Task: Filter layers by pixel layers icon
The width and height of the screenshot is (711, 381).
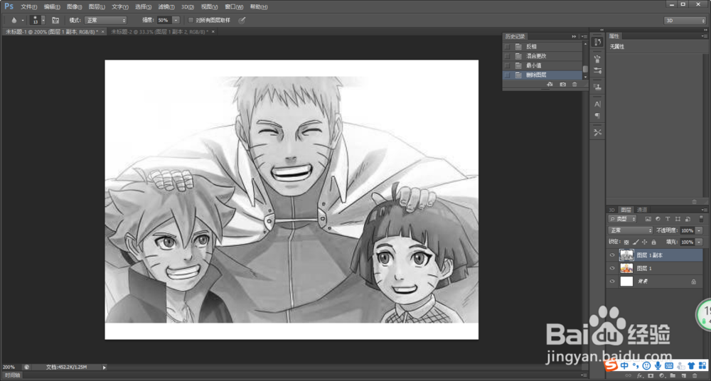Action: coord(648,219)
